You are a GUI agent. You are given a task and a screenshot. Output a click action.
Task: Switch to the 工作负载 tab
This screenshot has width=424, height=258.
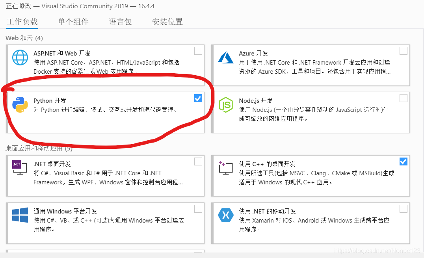22,22
